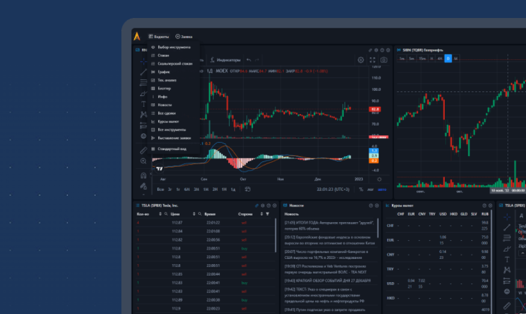Open the Виджеты menu

click(x=159, y=37)
